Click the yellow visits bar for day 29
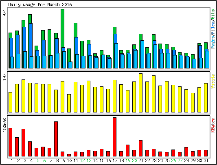 click(x=193, y=103)
